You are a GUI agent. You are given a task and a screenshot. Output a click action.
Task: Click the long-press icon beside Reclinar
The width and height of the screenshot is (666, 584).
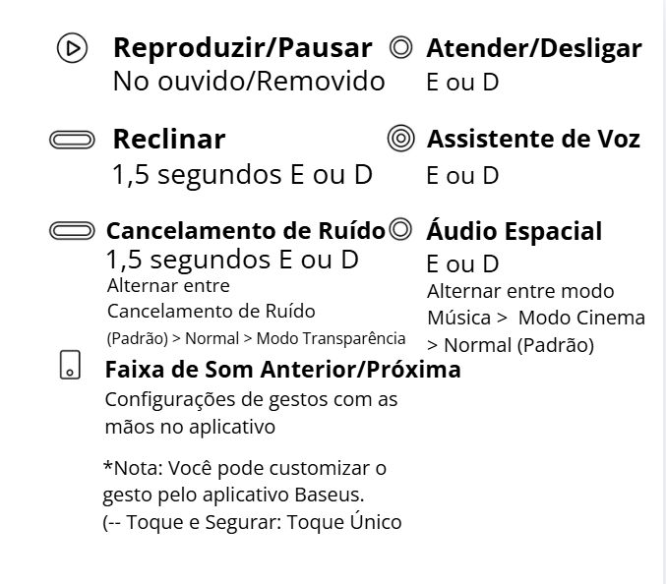pyautogui.click(x=73, y=141)
